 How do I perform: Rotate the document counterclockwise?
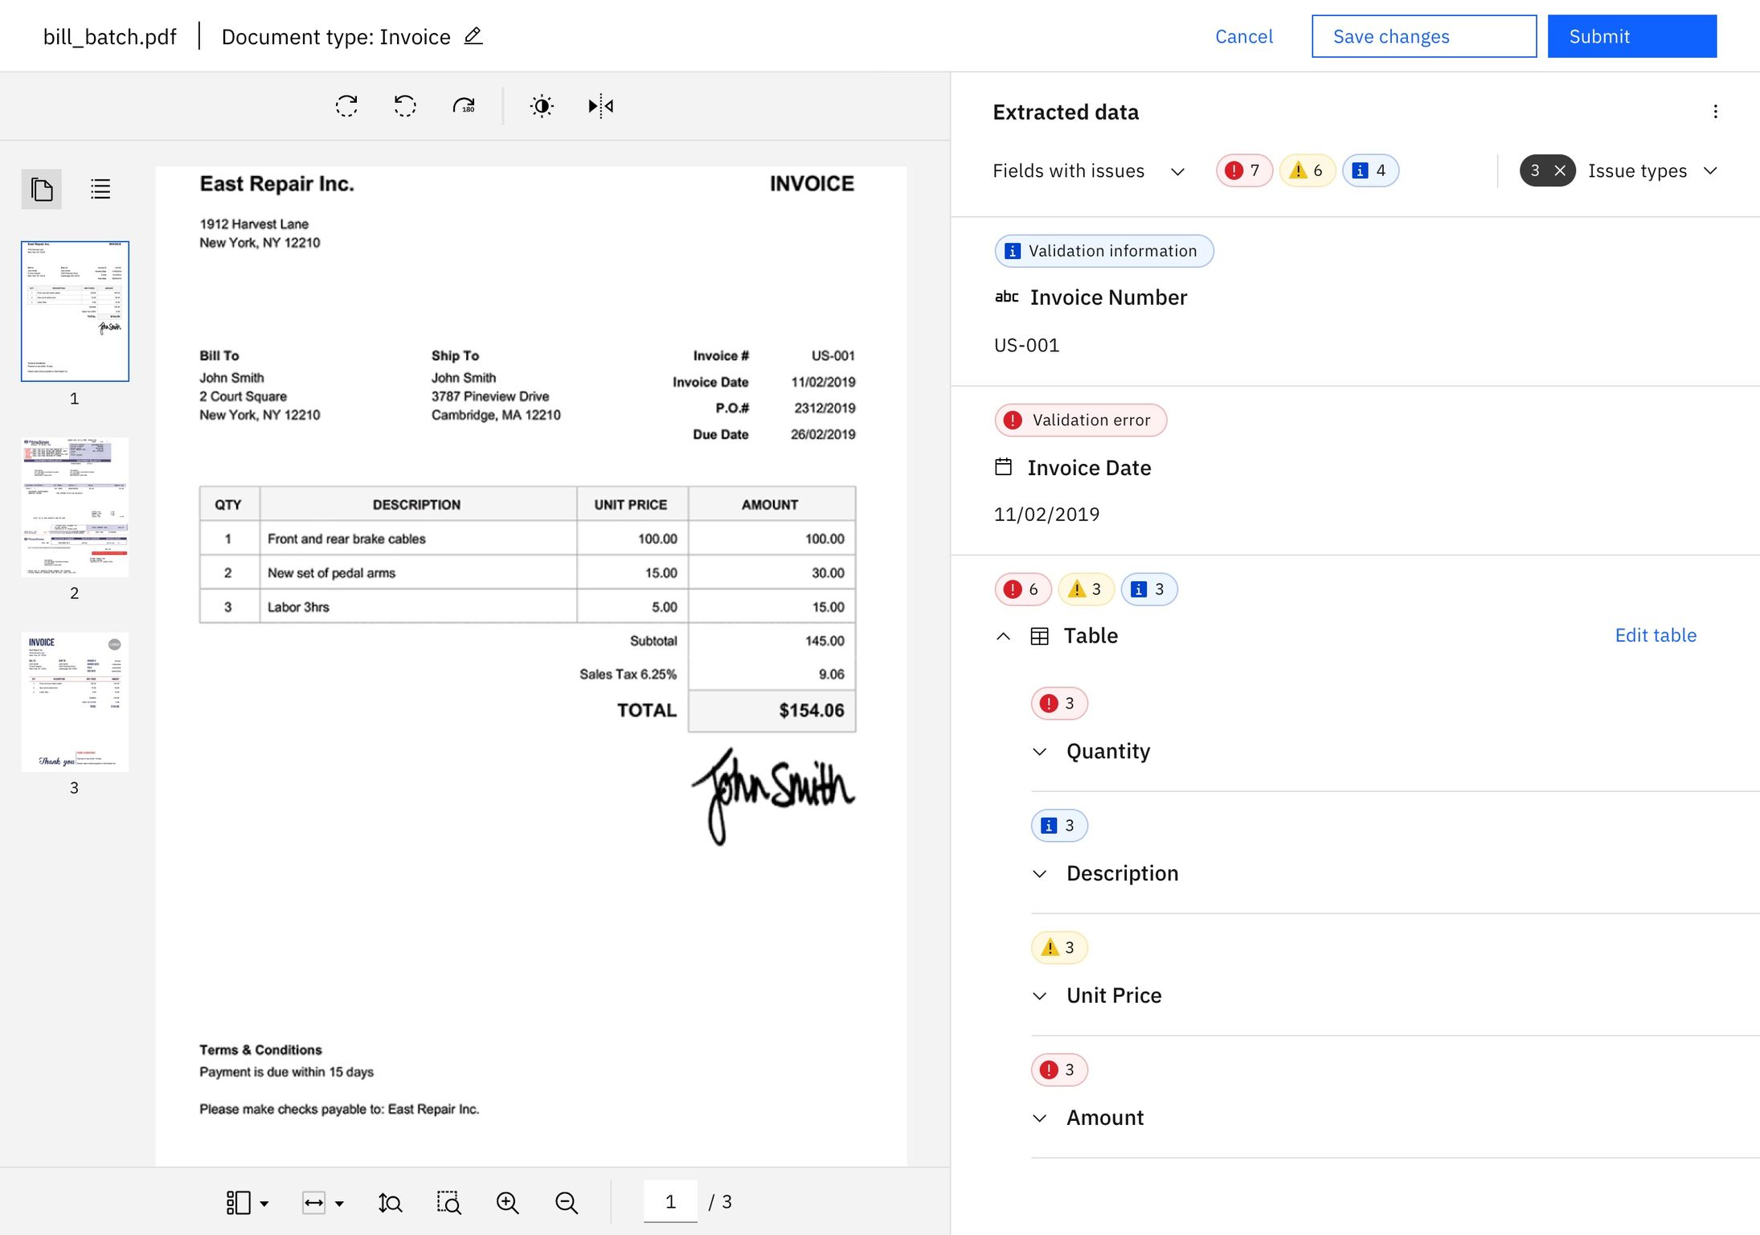(x=405, y=105)
